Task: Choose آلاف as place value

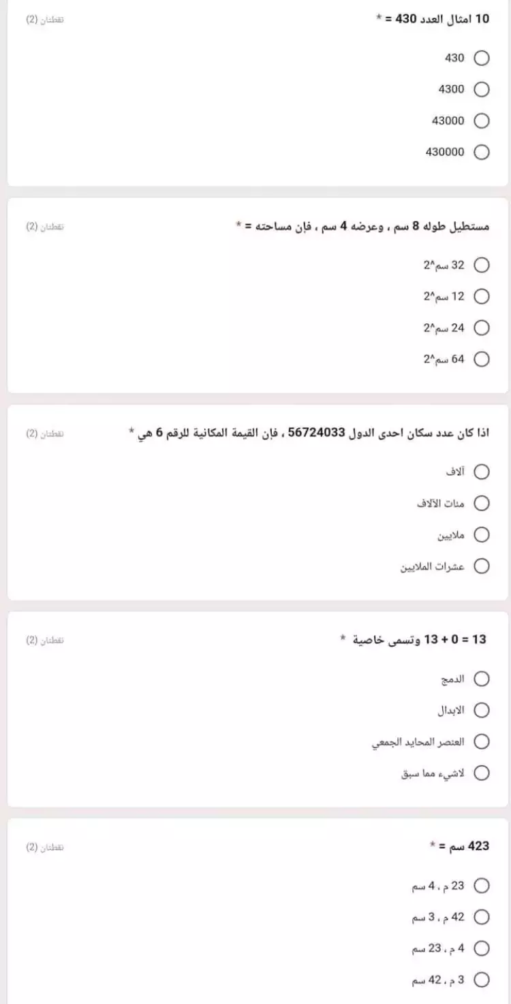Action: pyautogui.click(x=481, y=472)
